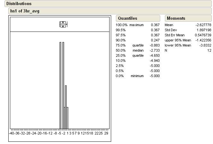Click the histogram horizontal axis labels

60,133
